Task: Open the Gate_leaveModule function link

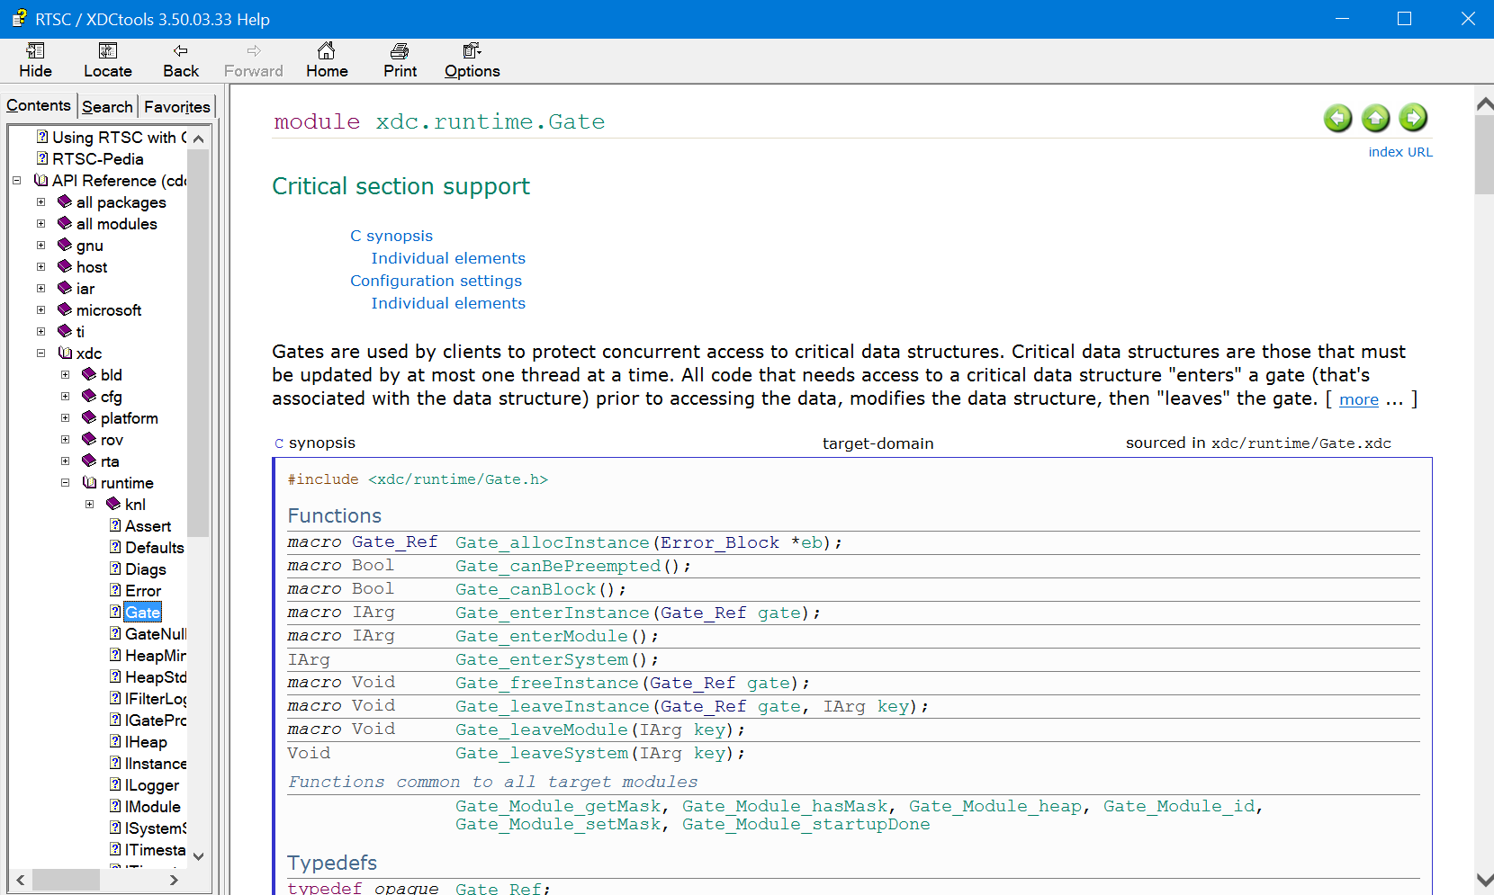Action: [542, 729]
